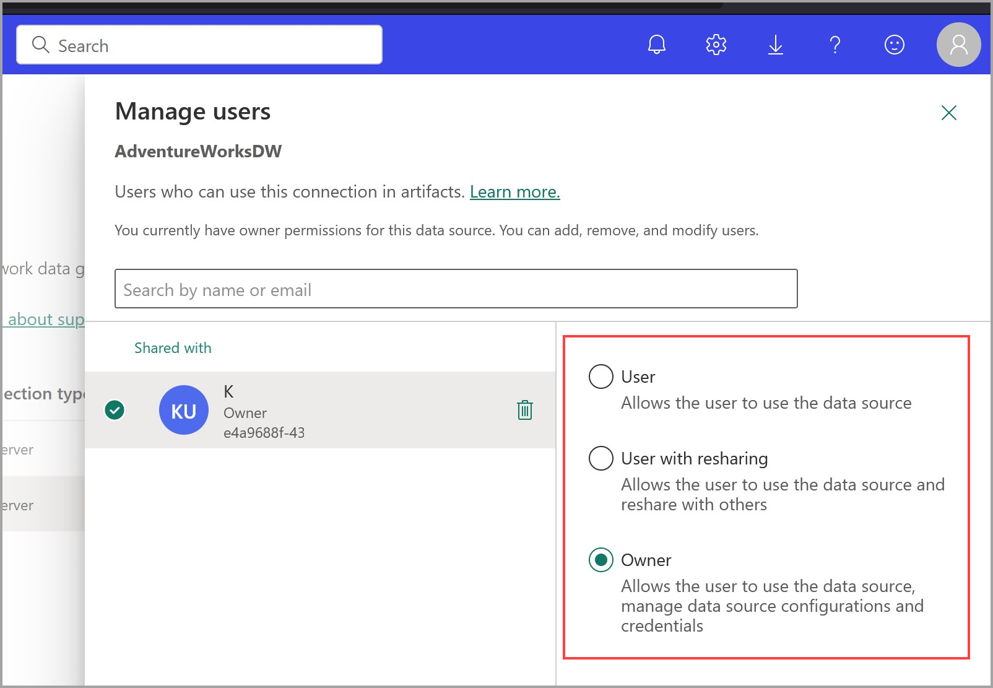Click the Shared with heading

coord(173,348)
